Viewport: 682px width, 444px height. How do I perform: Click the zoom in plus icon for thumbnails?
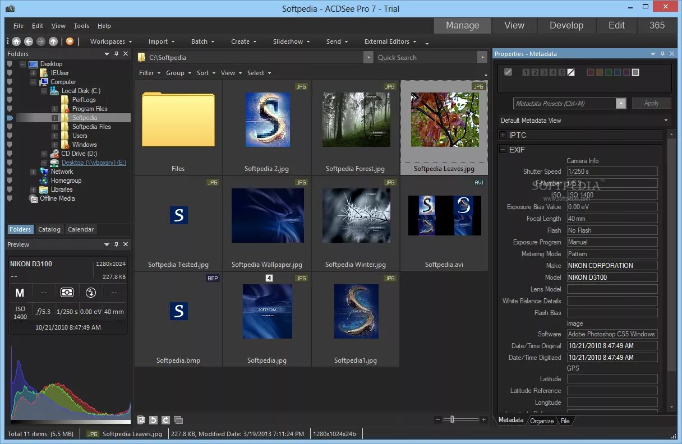coord(483,420)
